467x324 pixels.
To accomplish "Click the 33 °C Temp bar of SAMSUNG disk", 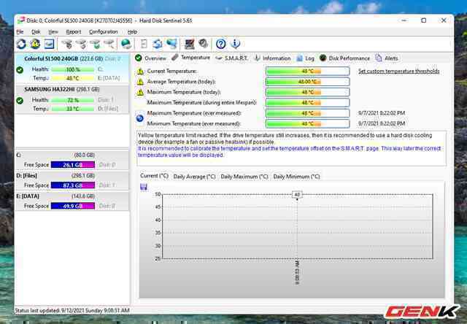I will pos(73,109).
